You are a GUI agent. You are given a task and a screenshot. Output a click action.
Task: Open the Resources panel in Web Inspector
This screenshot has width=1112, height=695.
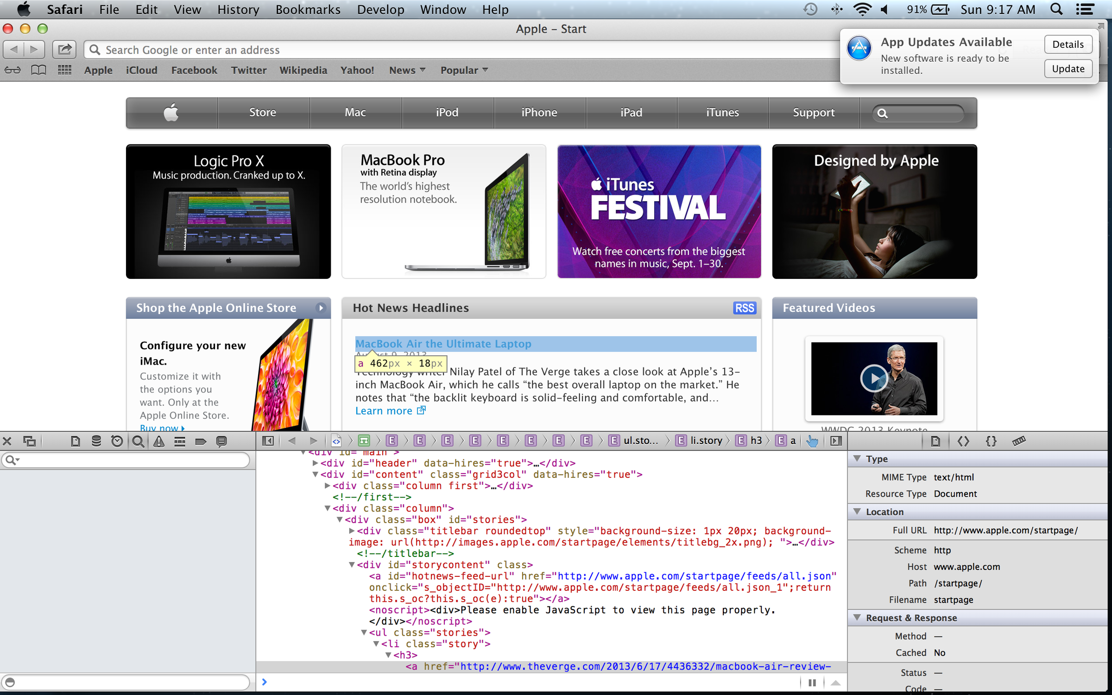(76, 441)
